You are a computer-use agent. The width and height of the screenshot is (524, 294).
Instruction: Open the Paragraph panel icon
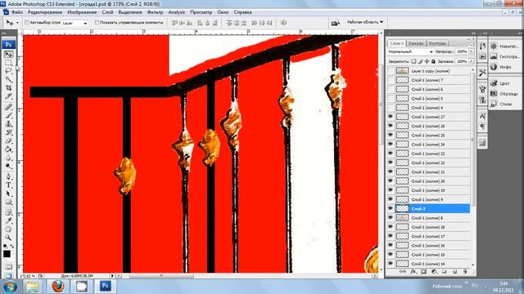(482, 127)
